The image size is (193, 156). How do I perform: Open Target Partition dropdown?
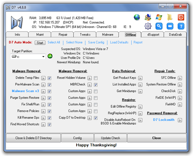(28, 57)
